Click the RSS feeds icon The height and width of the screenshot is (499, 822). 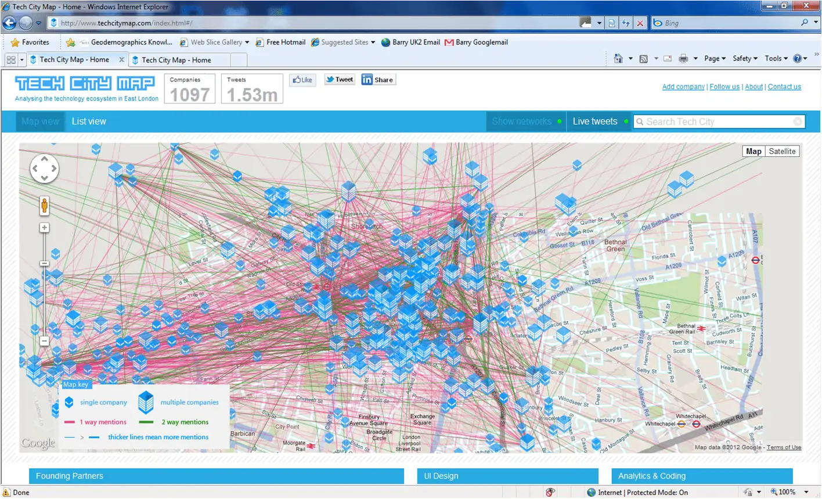coord(643,59)
